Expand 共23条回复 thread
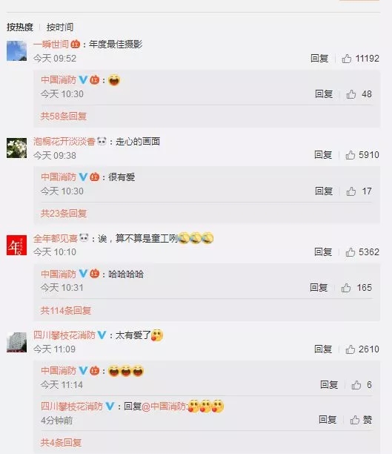Viewport: 392px width, 454px height. click(x=64, y=214)
